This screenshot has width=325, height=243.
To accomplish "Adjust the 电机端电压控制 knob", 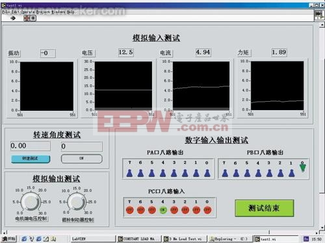I will click(31, 202).
